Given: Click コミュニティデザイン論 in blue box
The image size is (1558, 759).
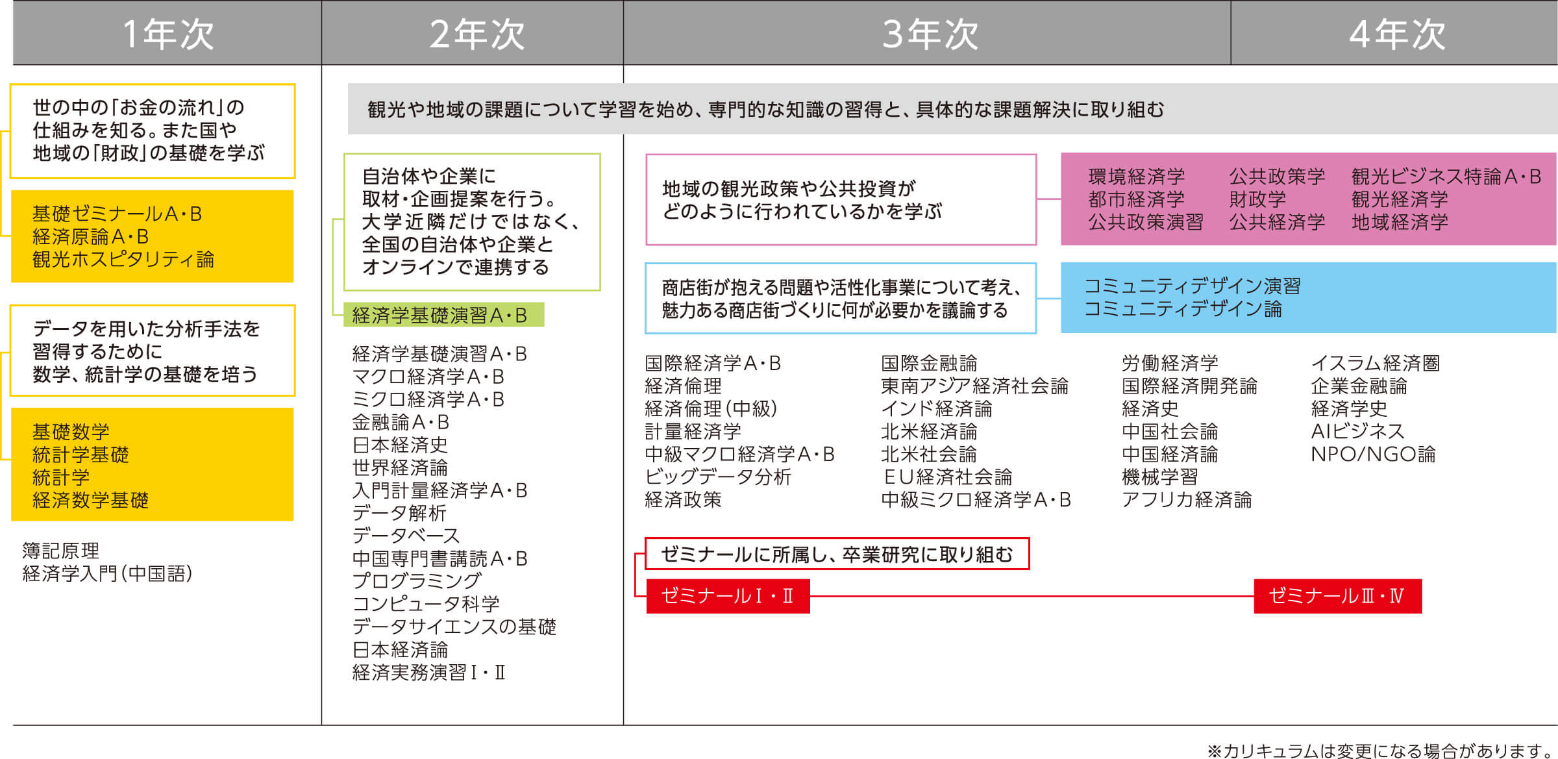Looking at the screenshot, I should pyautogui.click(x=1183, y=308).
